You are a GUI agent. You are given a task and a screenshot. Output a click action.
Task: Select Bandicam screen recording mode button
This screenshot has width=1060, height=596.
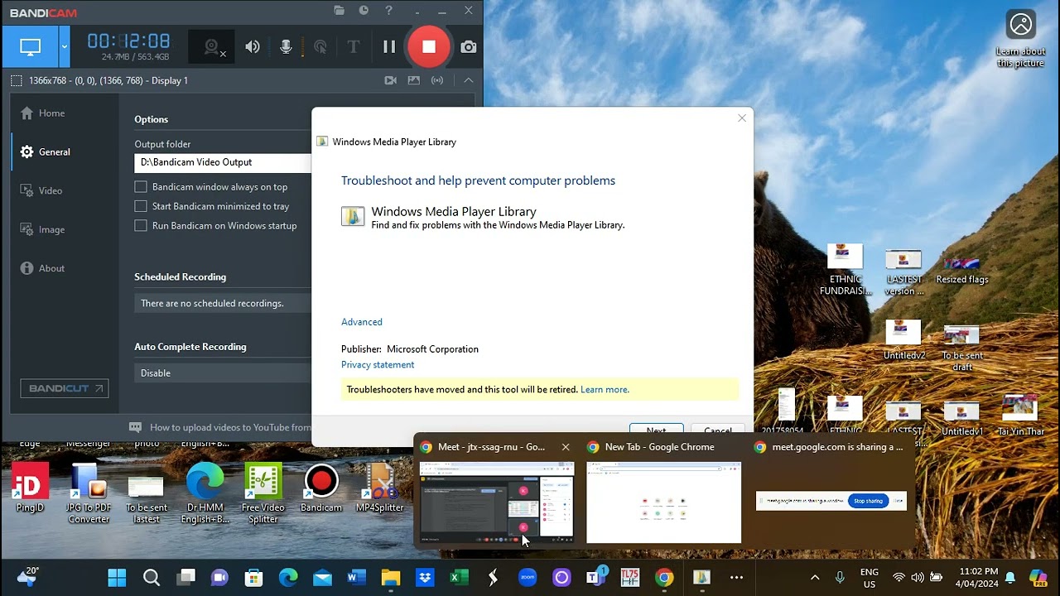pyautogui.click(x=30, y=47)
